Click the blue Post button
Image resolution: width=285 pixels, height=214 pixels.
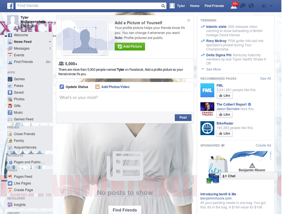pos(183,118)
